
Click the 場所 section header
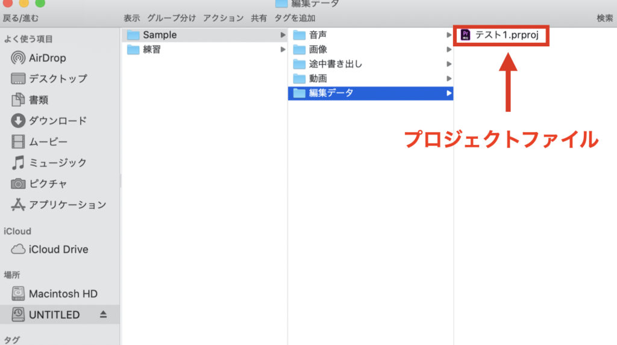(12, 275)
